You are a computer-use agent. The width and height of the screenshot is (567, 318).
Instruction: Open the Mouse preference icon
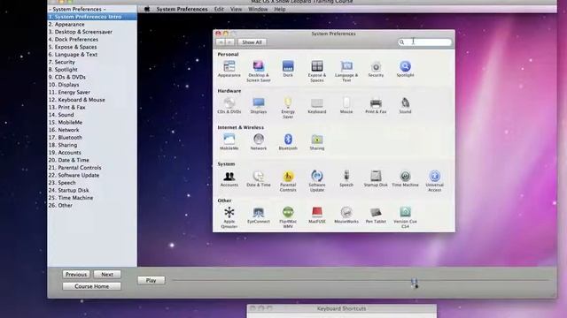[x=346, y=103]
